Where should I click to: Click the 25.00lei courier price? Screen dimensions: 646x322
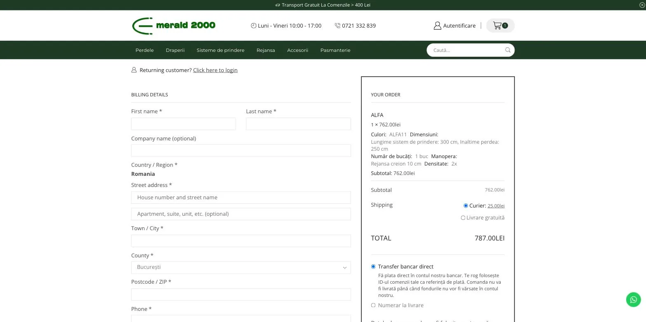[x=496, y=205]
